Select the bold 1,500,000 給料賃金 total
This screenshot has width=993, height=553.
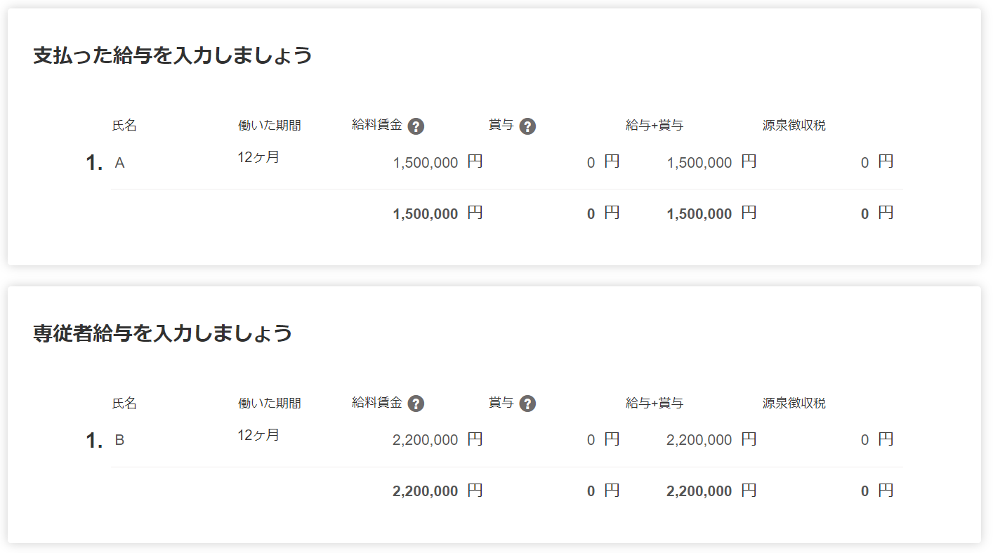[426, 214]
